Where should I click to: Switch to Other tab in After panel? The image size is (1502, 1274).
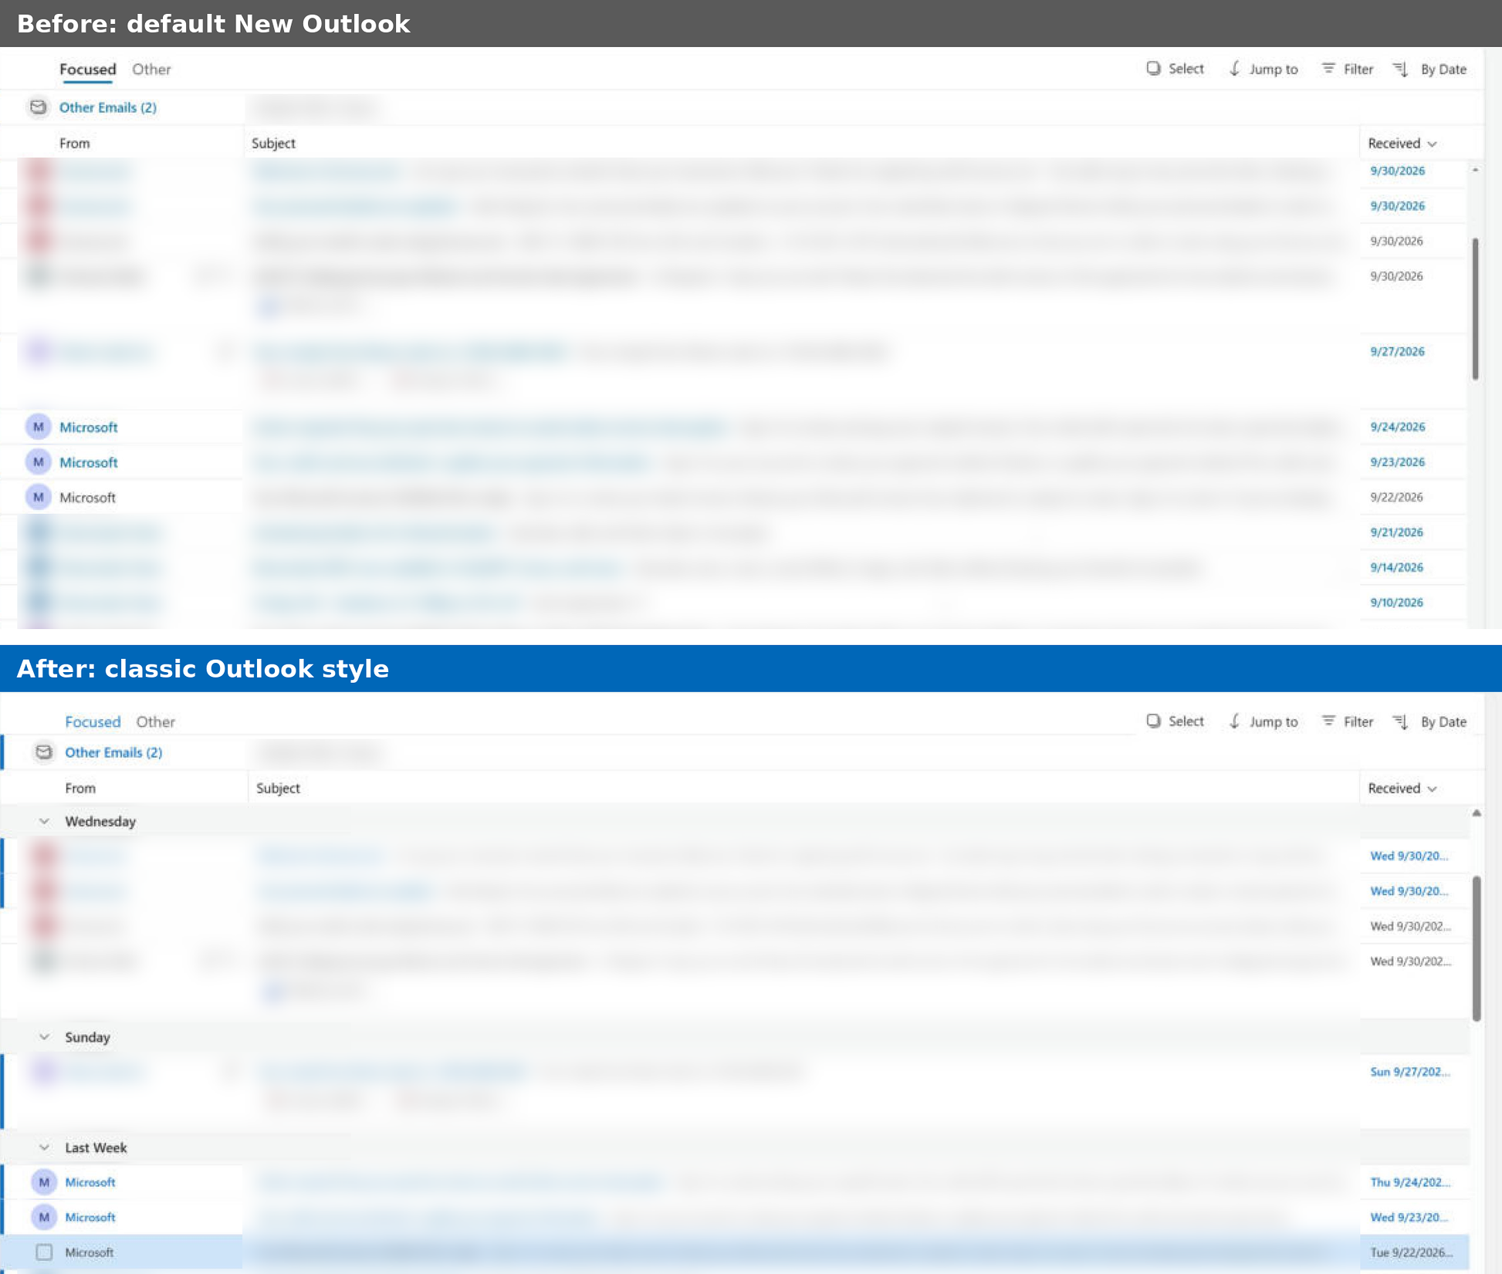click(x=155, y=721)
